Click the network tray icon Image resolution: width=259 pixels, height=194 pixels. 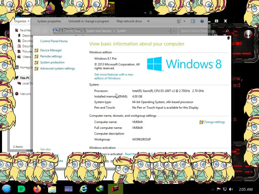tap(225, 189)
